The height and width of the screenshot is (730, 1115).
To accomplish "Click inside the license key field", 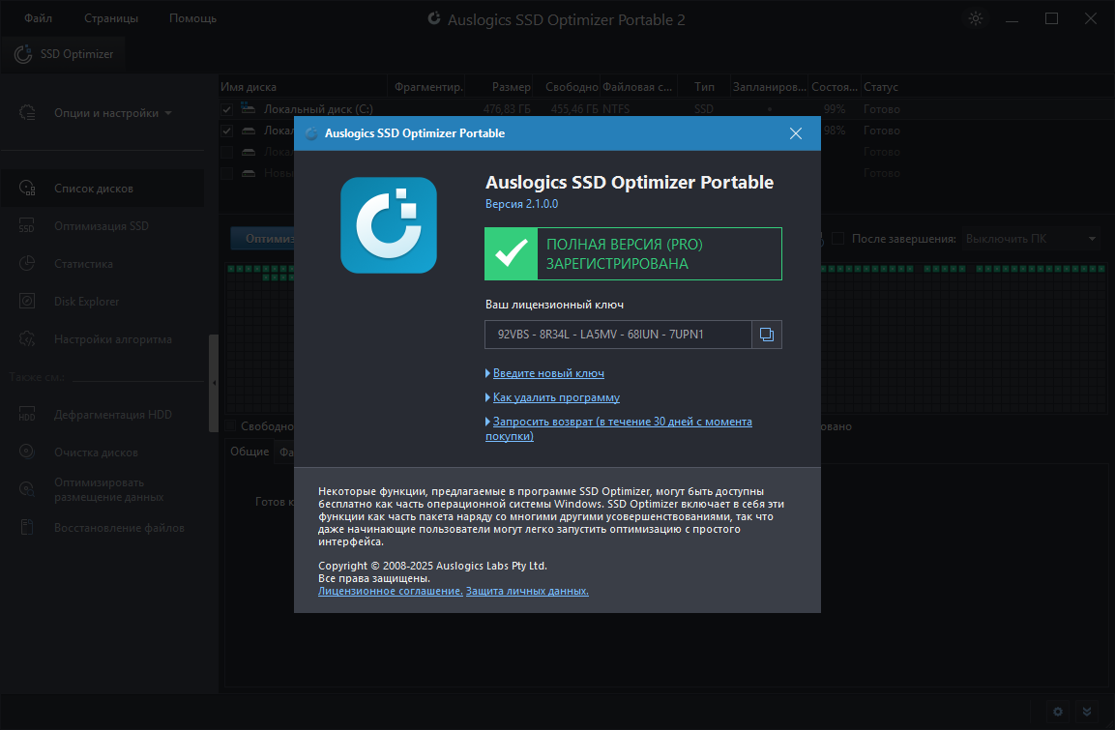I will pyautogui.click(x=618, y=335).
